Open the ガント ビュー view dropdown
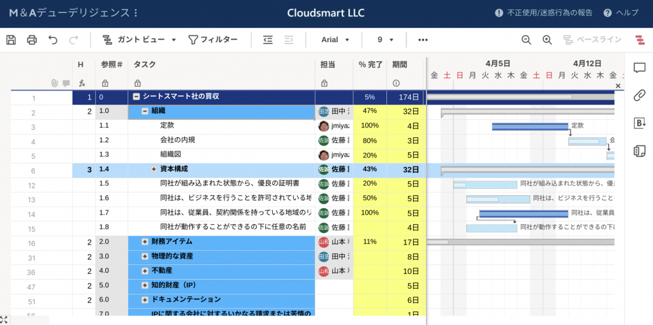Image resolution: width=653 pixels, height=325 pixels. point(140,40)
